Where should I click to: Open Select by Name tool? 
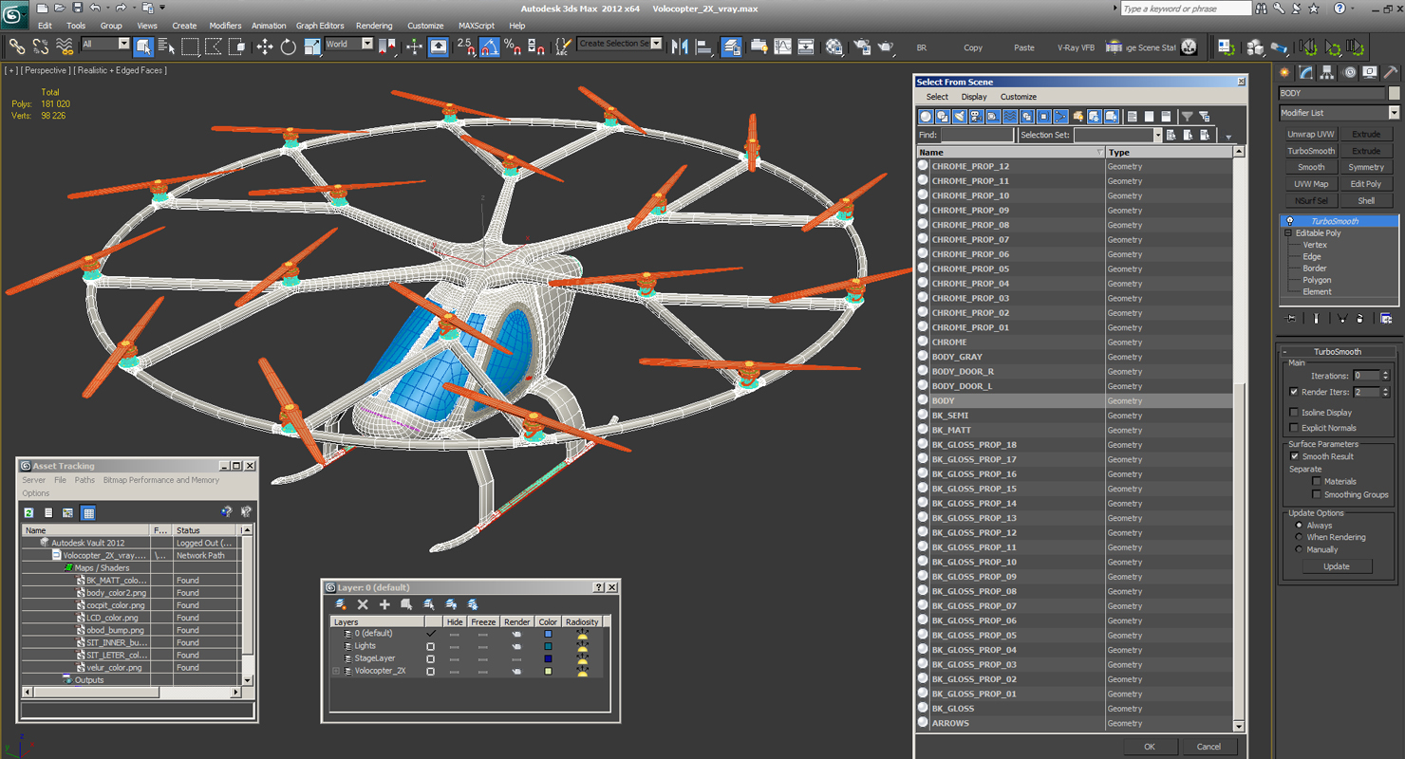(x=166, y=46)
